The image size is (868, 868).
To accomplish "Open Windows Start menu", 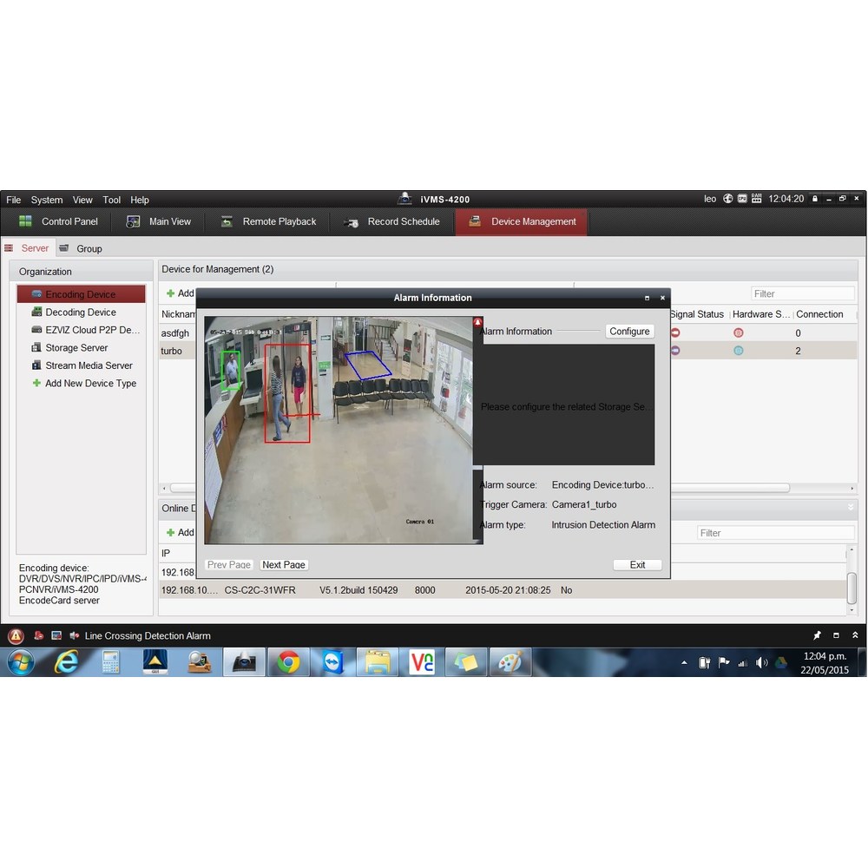I will 21,662.
